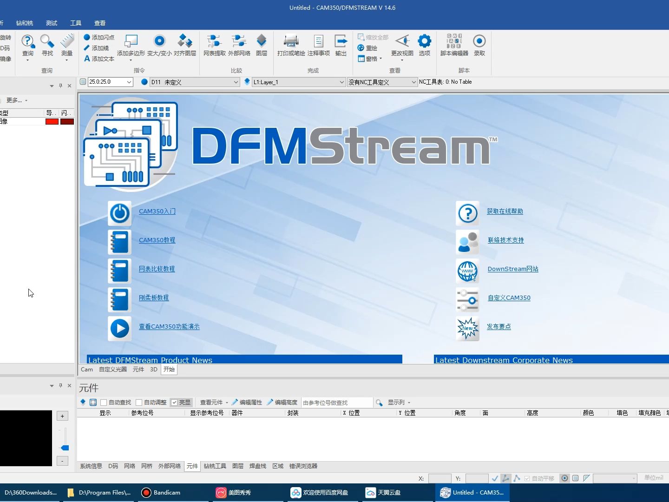The height and width of the screenshot is (502, 669).
Task: Switch to the 3D view tab
Action: coord(154,370)
